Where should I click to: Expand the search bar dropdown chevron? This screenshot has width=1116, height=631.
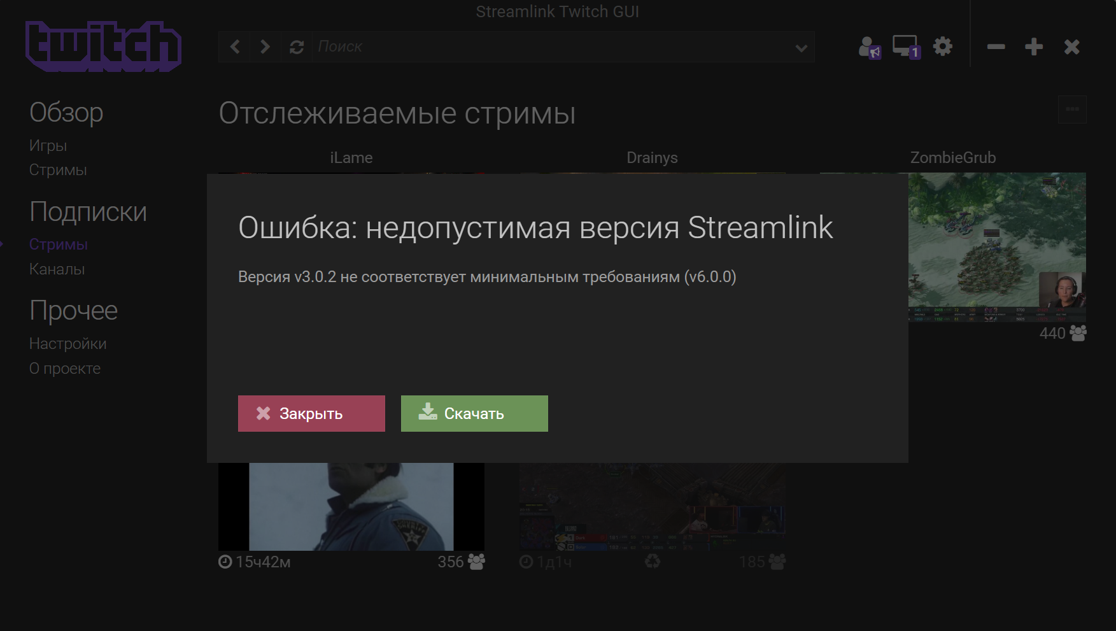click(x=802, y=48)
